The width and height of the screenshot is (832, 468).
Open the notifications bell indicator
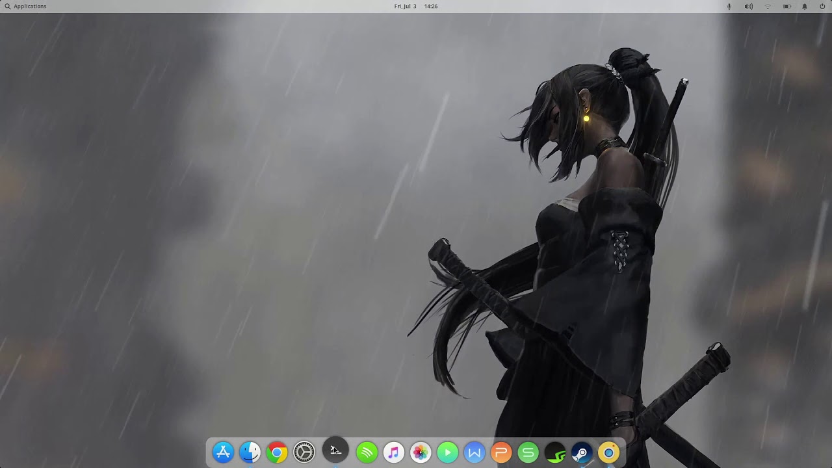pyautogui.click(x=804, y=6)
